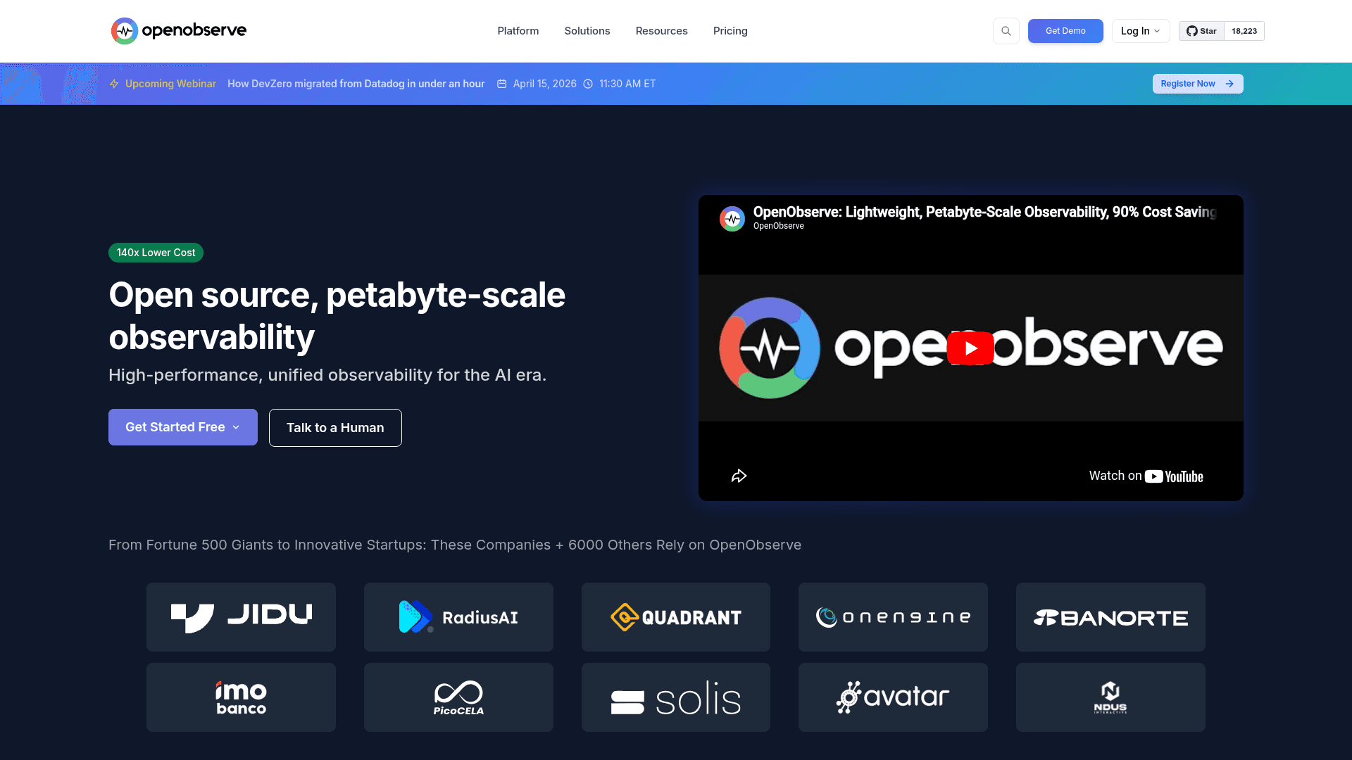Click the share arrow icon on the video
This screenshot has width=1352, height=760.
[x=739, y=476]
